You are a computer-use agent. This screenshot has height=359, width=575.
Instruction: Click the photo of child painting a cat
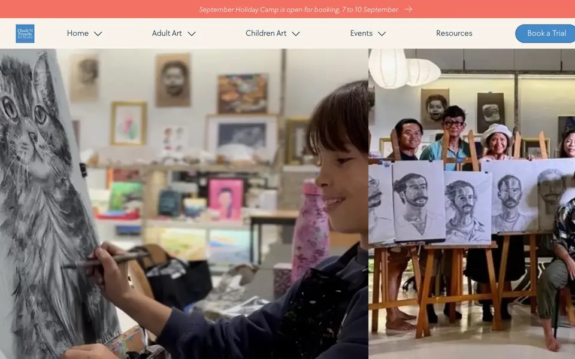tap(184, 203)
